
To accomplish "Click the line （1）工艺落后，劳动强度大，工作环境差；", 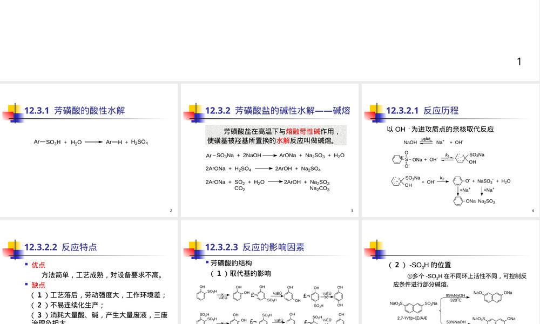I will [x=99, y=295].
